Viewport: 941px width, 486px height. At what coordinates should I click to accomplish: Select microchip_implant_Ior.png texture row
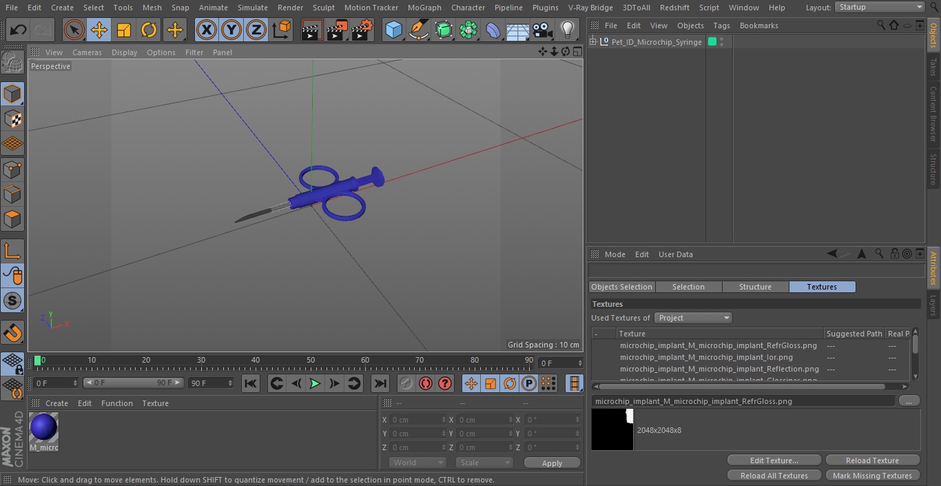pyautogui.click(x=706, y=357)
